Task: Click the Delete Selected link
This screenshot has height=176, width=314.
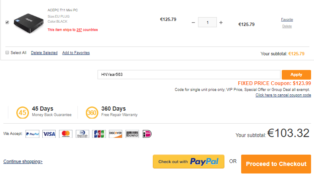Action: coord(44,53)
